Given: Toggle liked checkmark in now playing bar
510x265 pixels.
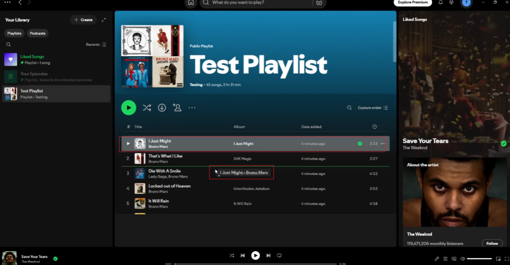Looking at the screenshot, I should [x=56, y=259].
